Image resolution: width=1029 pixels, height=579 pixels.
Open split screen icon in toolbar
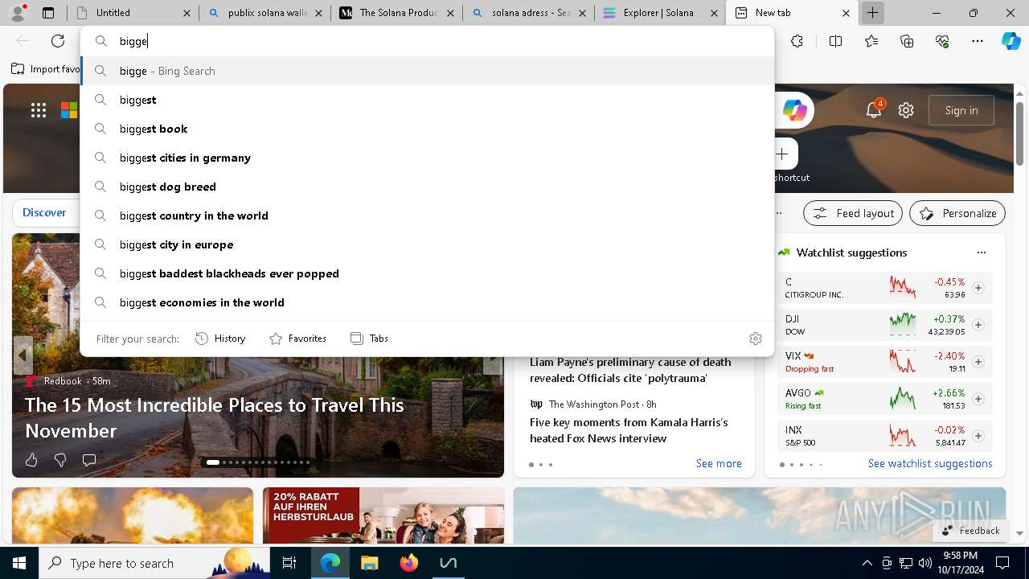click(835, 41)
